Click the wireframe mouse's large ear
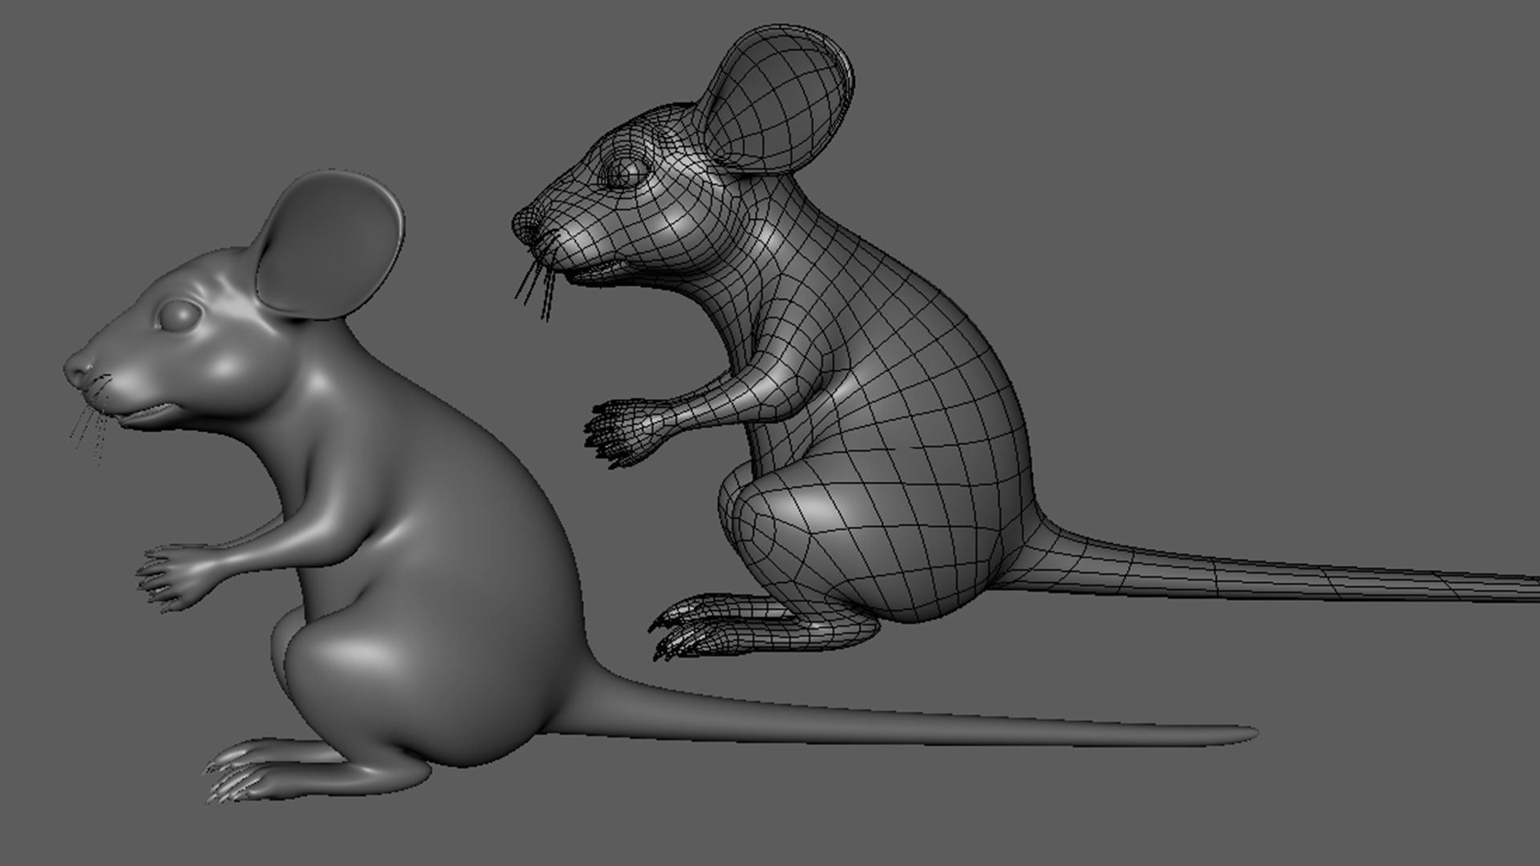The height and width of the screenshot is (866, 1540). [776, 100]
